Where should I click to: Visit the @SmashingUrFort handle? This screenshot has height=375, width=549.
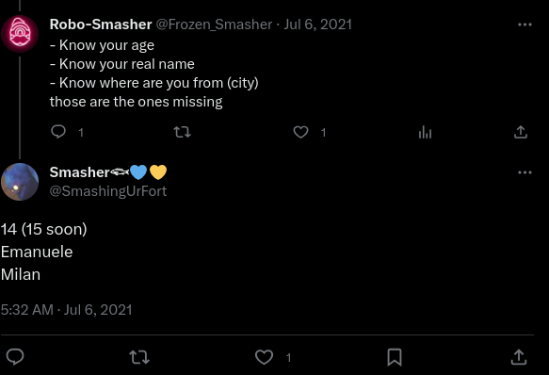[108, 191]
